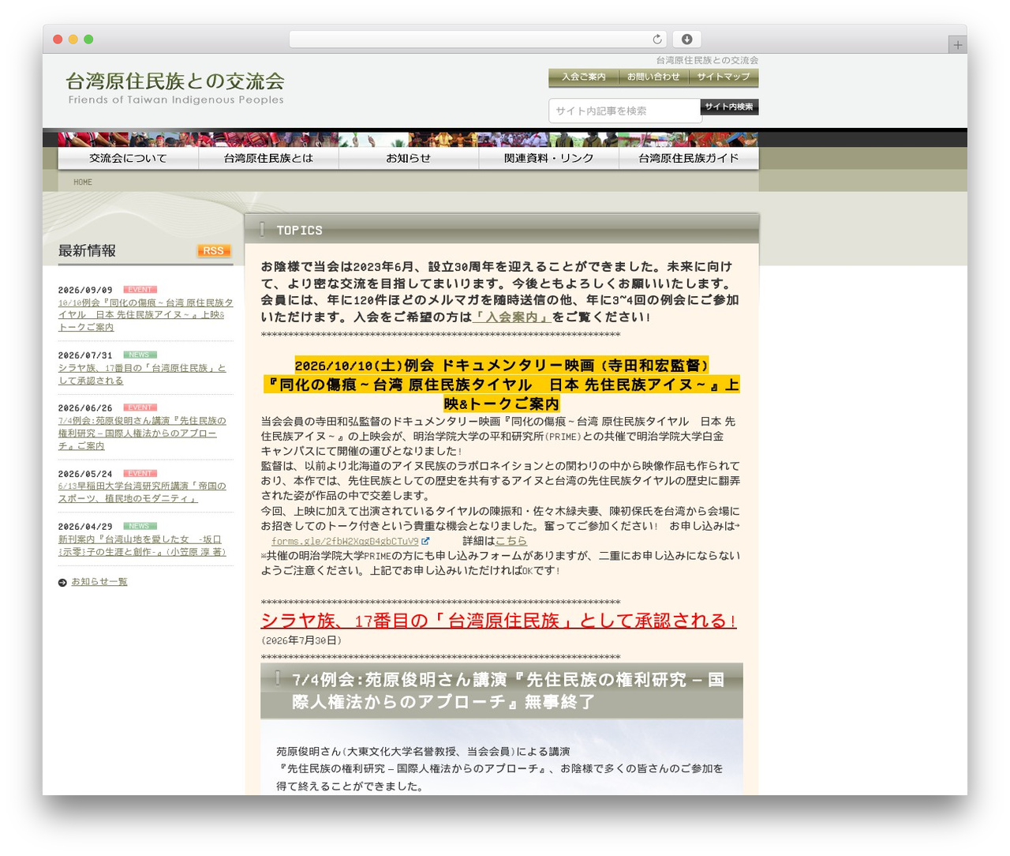The width and height of the screenshot is (1010, 856).
Task: Select 関連資料・リンク in main navigation
Action: (x=548, y=158)
